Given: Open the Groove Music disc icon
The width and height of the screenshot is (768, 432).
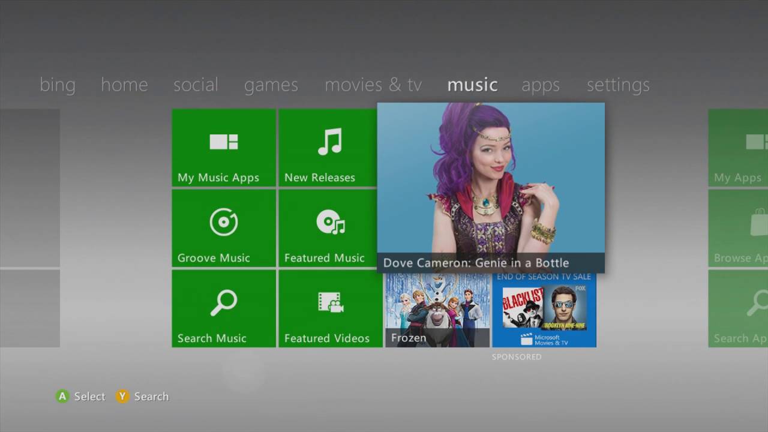Looking at the screenshot, I should (x=224, y=223).
